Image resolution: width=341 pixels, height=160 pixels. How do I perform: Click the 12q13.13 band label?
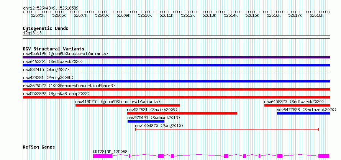33,33
